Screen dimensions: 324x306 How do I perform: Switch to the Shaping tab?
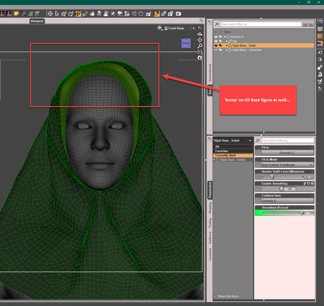point(210,208)
